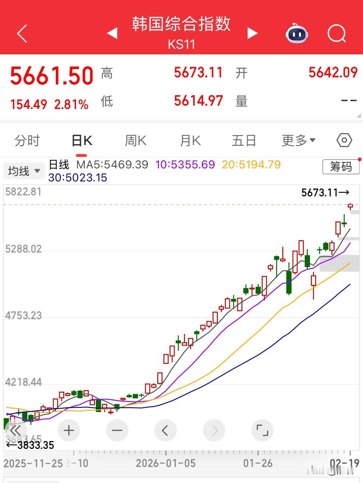Open the 分时 intraday view
363x483 pixels.
pyautogui.click(x=26, y=140)
